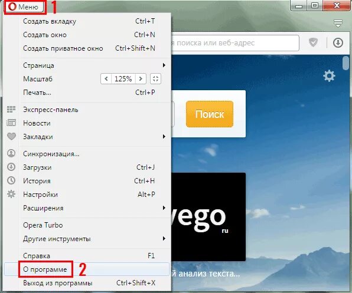This screenshot has width=352, height=293.
Task: Expand Другие инструменты submenu arrow
Action: [164, 239]
